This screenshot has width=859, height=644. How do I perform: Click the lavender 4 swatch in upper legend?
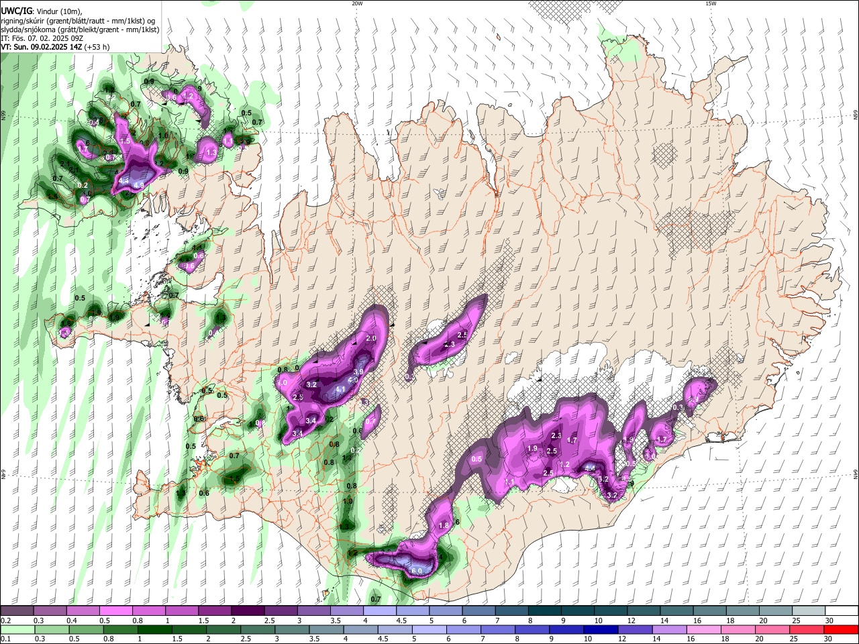click(380, 611)
